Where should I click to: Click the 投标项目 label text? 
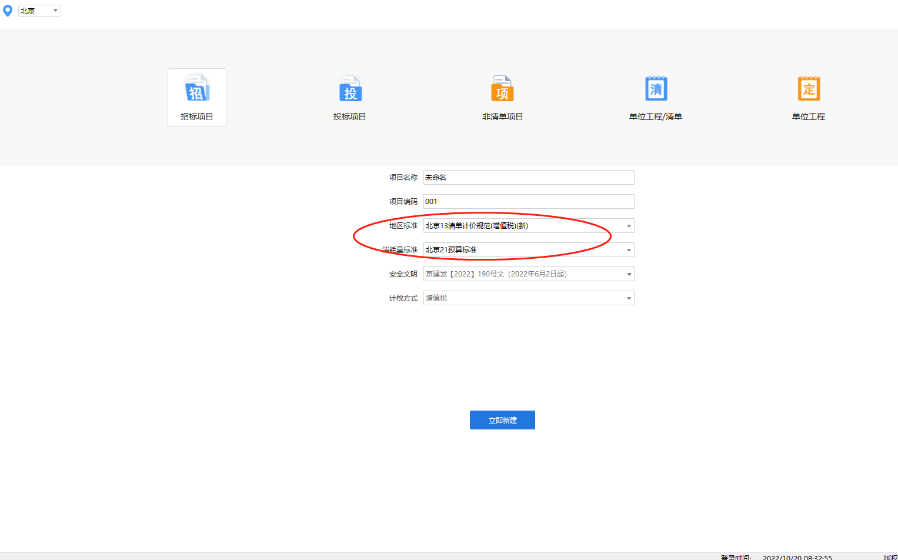click(x=350, y=116)
